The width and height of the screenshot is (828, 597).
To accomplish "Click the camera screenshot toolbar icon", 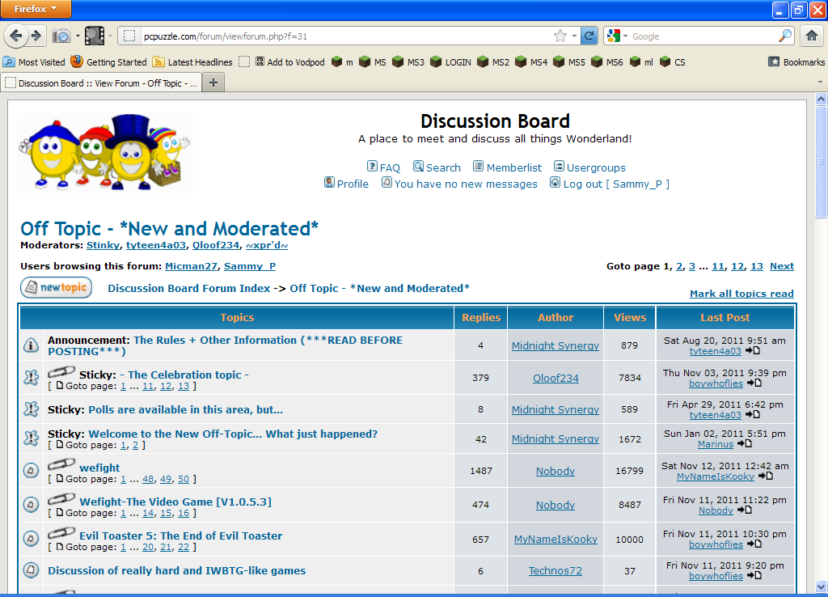I will (x=61, y=36).
